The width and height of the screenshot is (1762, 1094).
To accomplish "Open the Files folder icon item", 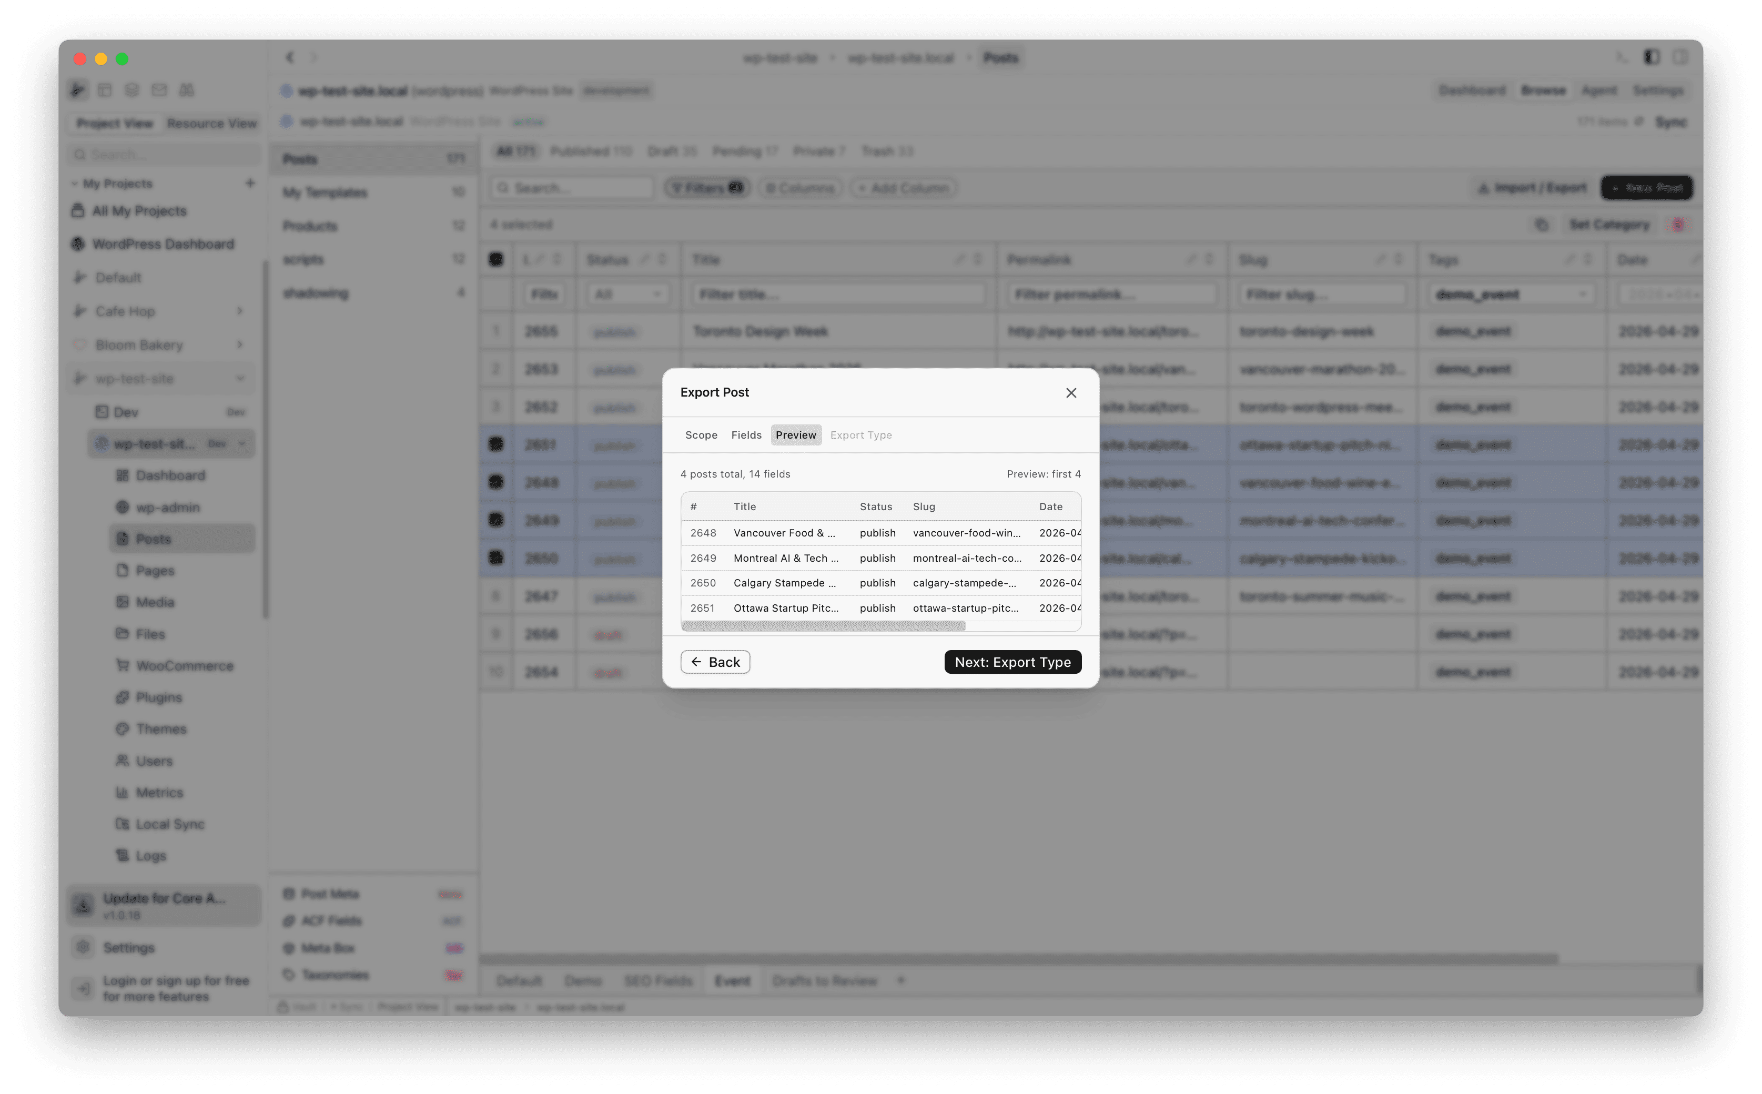I will click(123, 634).
